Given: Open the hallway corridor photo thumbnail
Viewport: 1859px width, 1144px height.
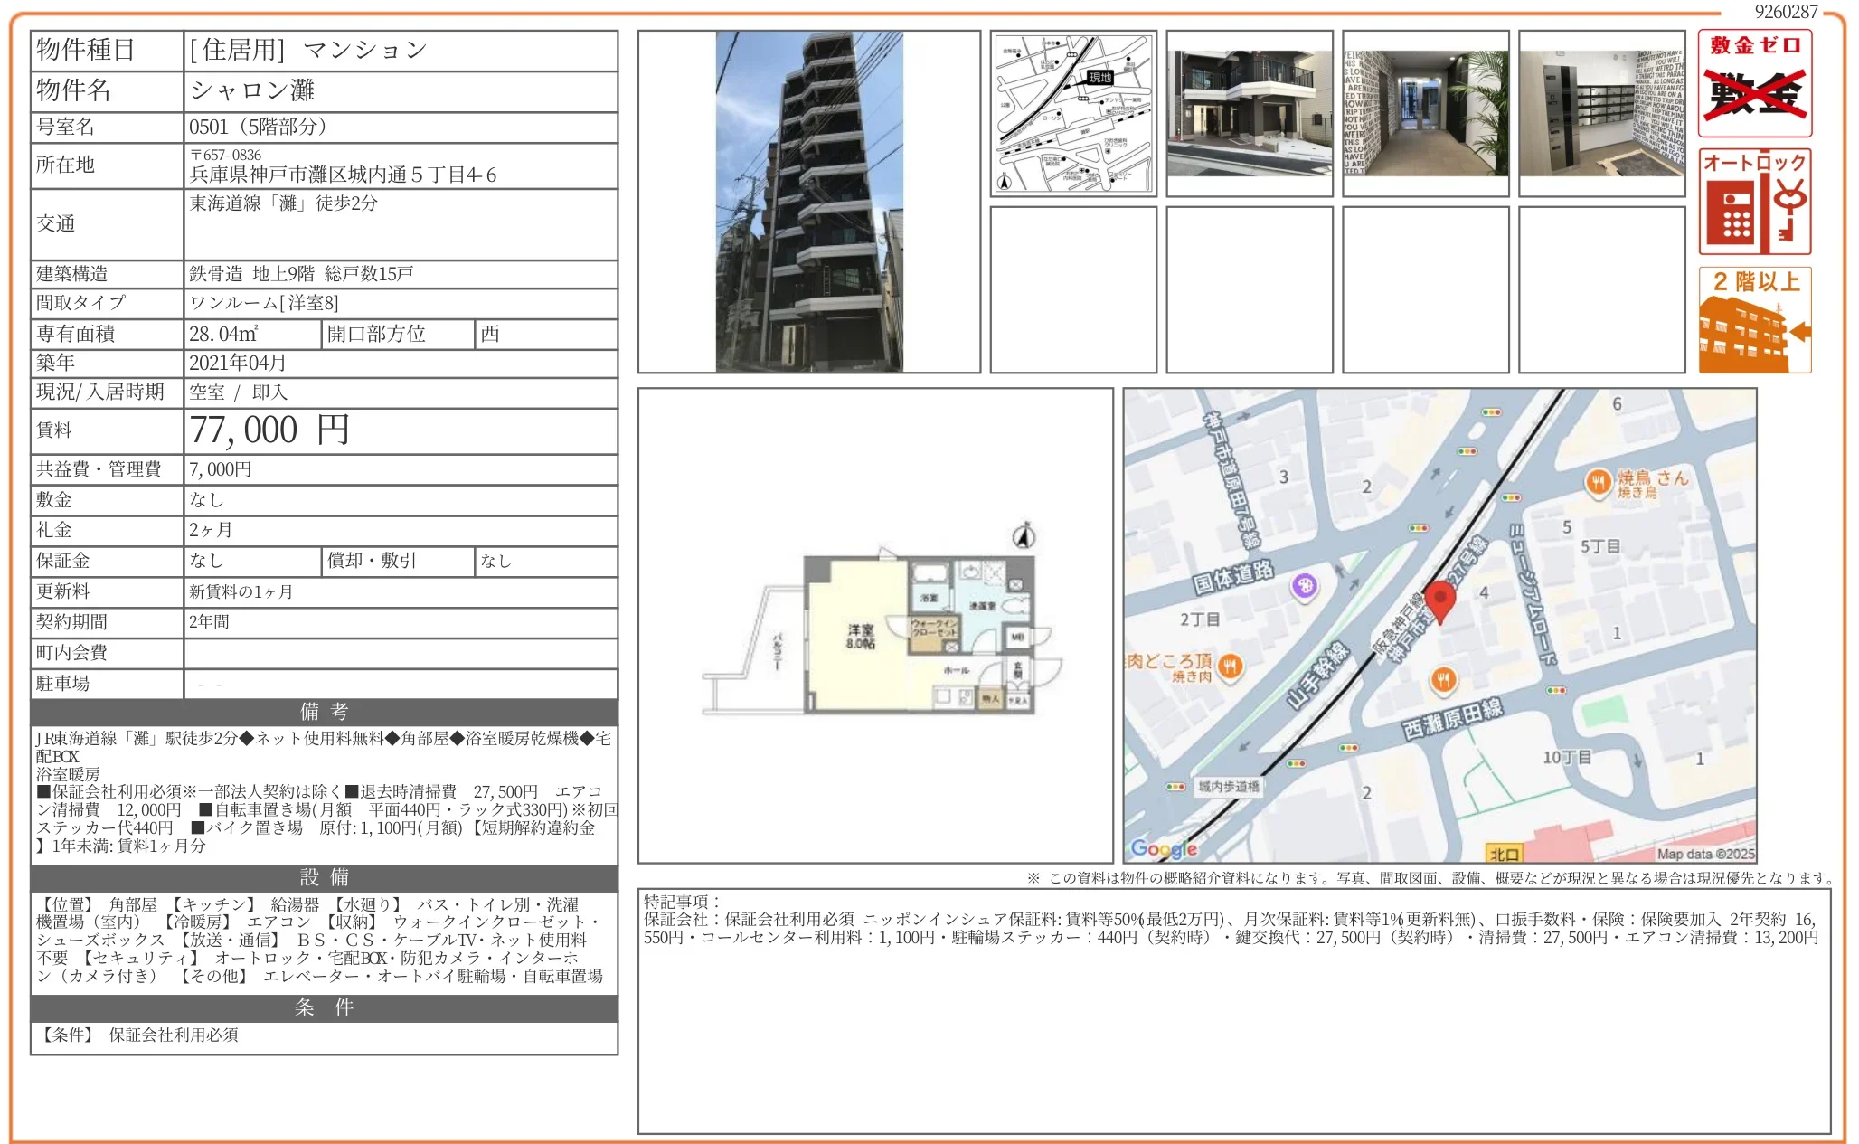Looking at the screenshot, I should [x=1425, y=113].
